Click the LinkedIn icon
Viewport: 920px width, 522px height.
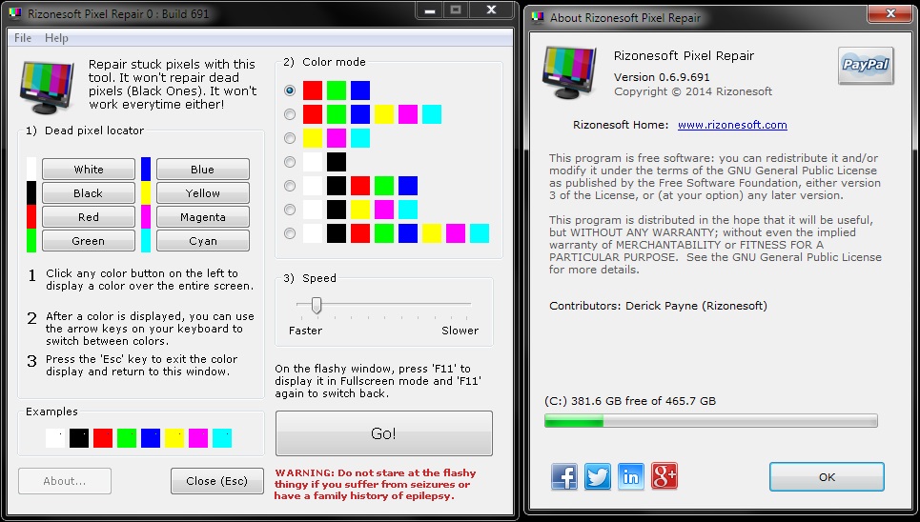click(631, 476)
